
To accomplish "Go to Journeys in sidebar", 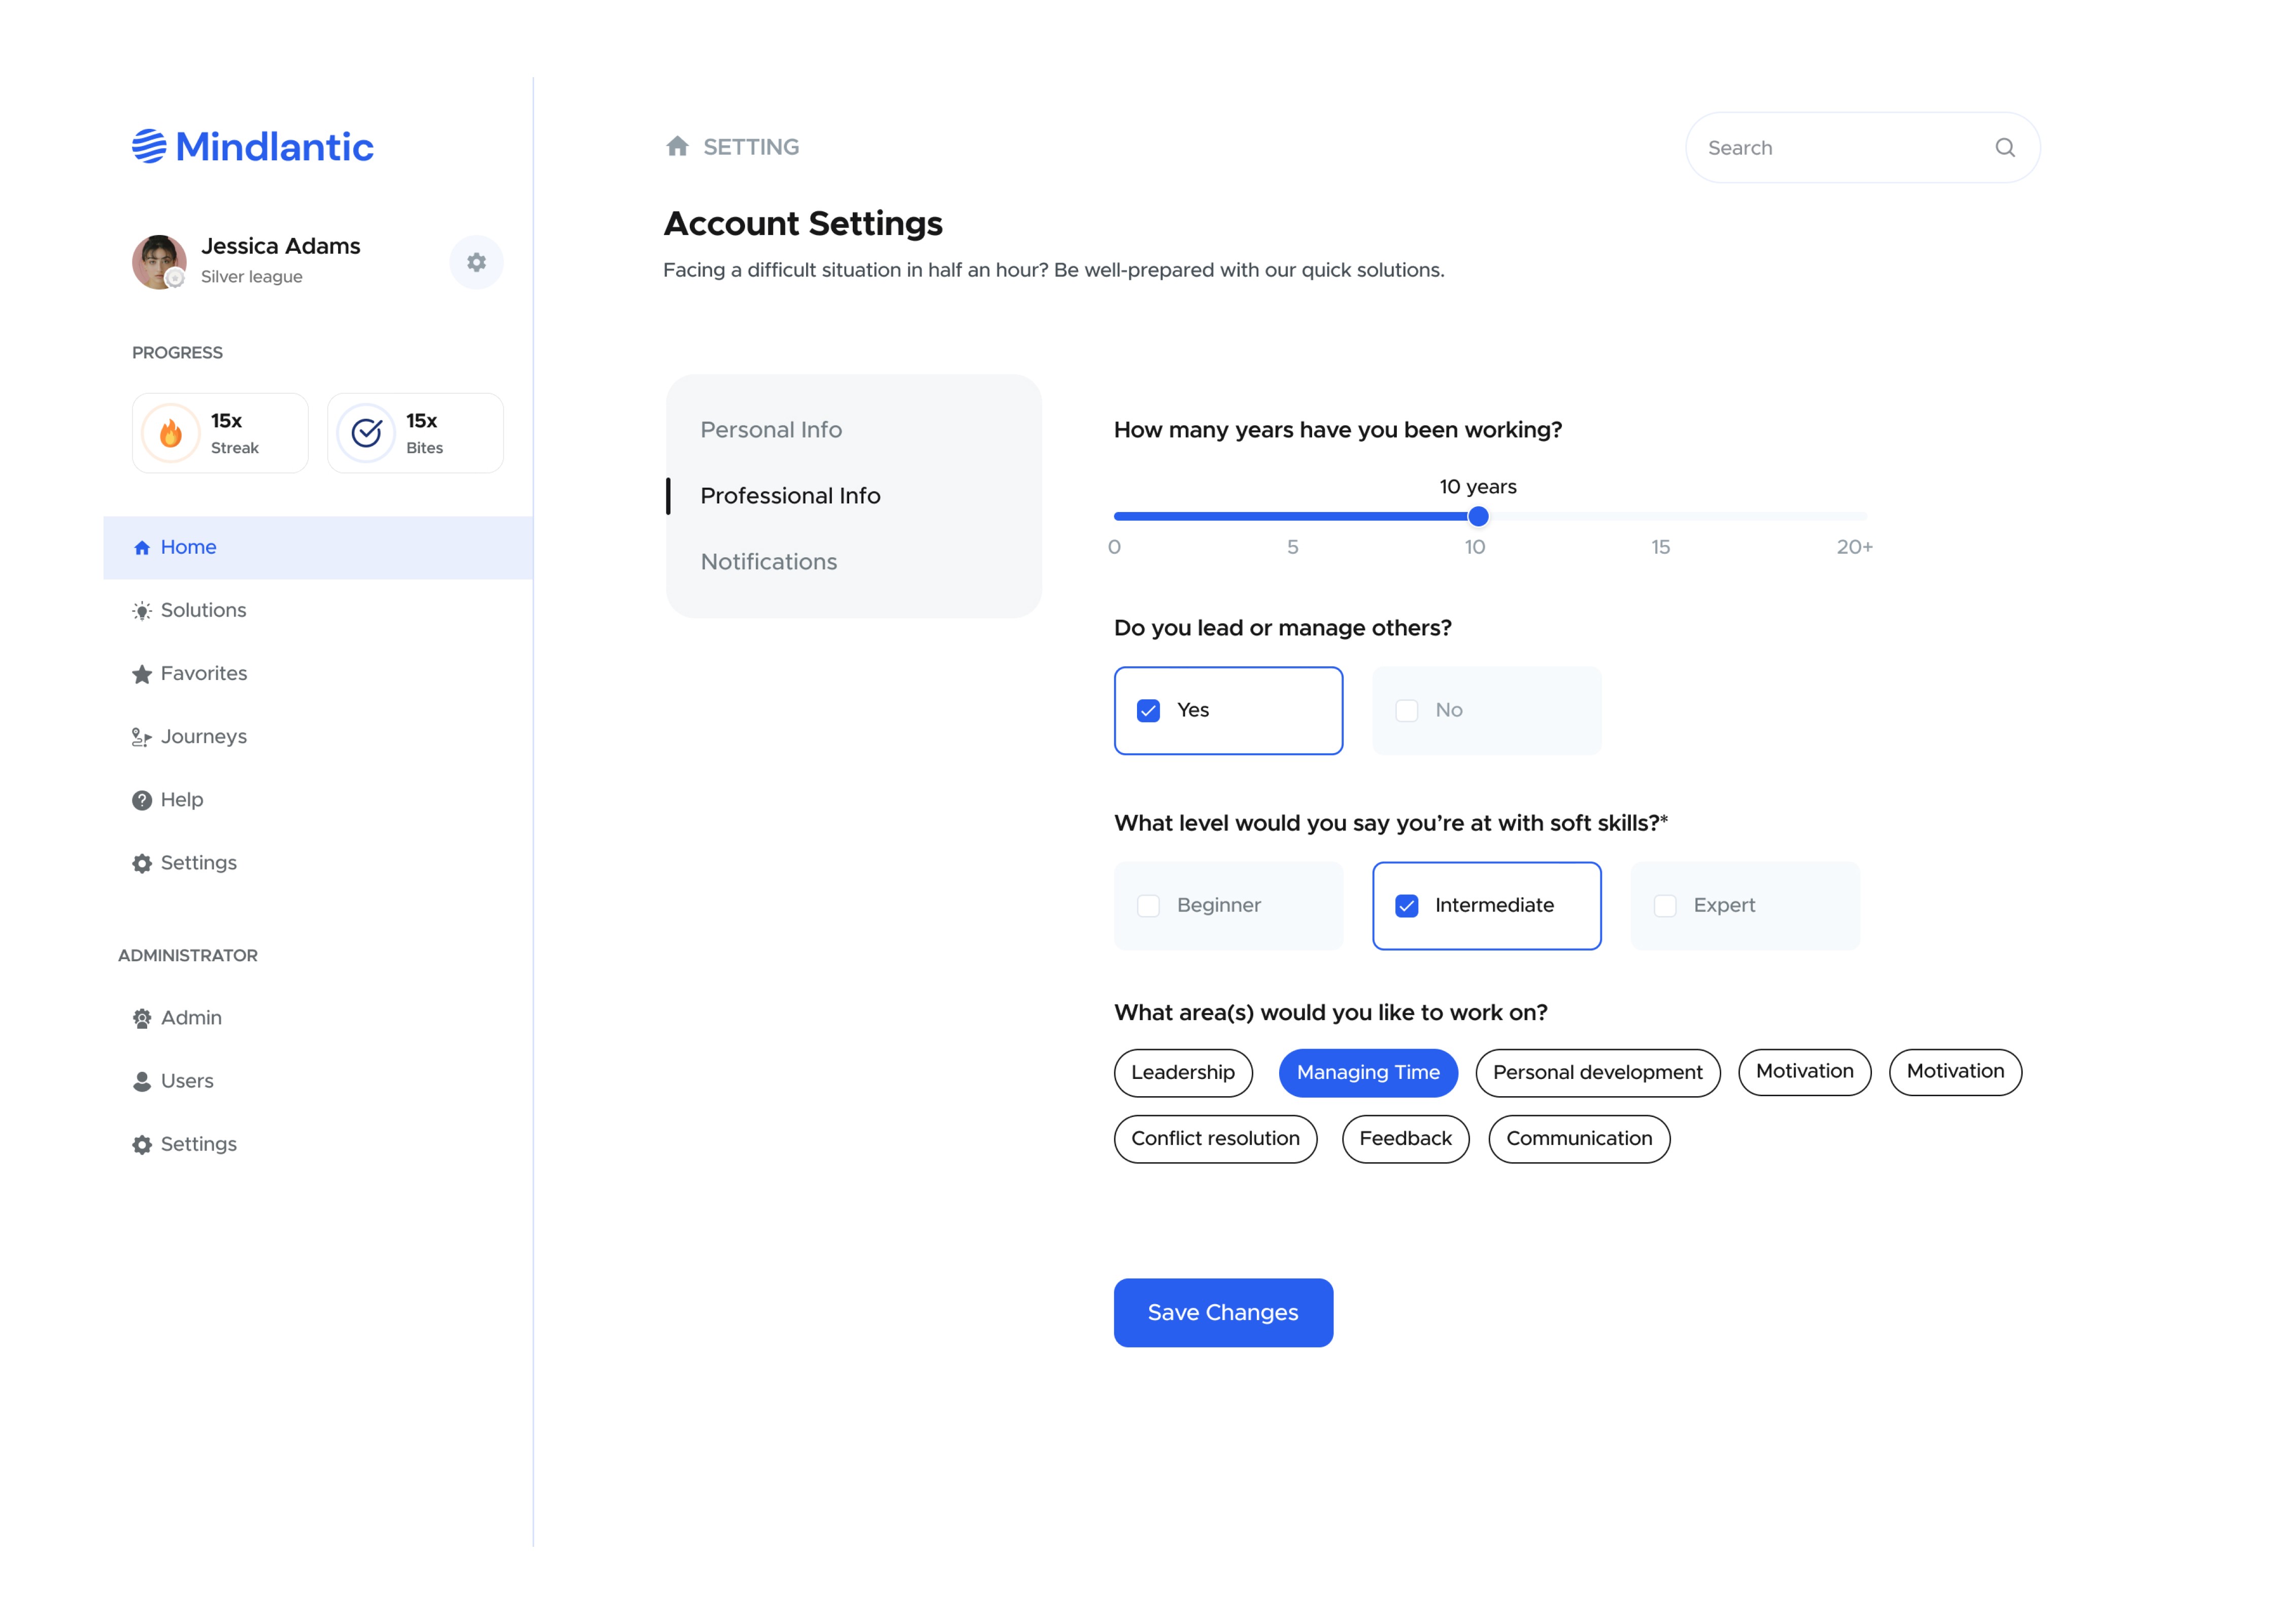I will [203, 737].
